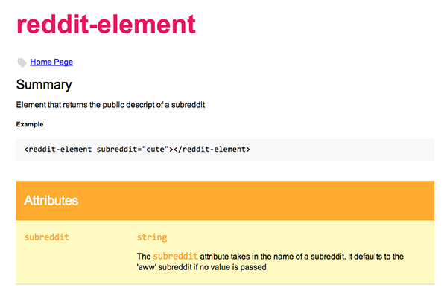Click the attribute description starting with "The"
This screenshot has height=305, width=447.
click(x=270, y=262)
